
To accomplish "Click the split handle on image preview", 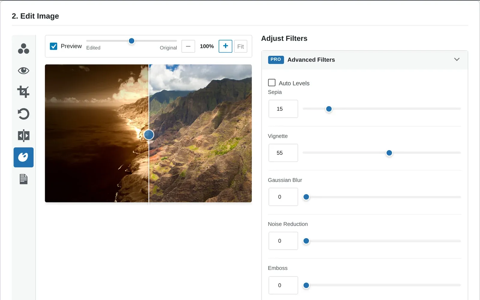I will click(x=149, y=135).
